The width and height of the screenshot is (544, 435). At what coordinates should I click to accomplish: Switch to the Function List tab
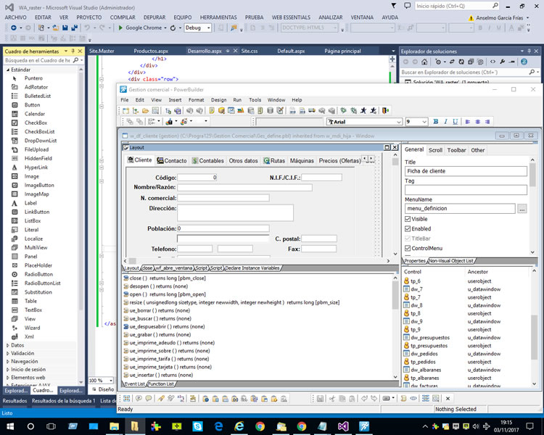[x=161, y=384]
